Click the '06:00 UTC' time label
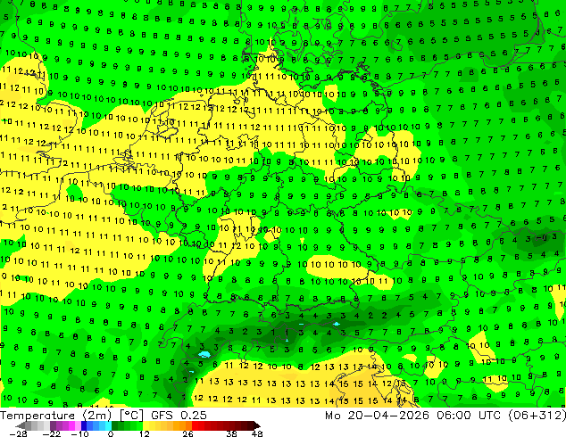 tap(469, 416)
